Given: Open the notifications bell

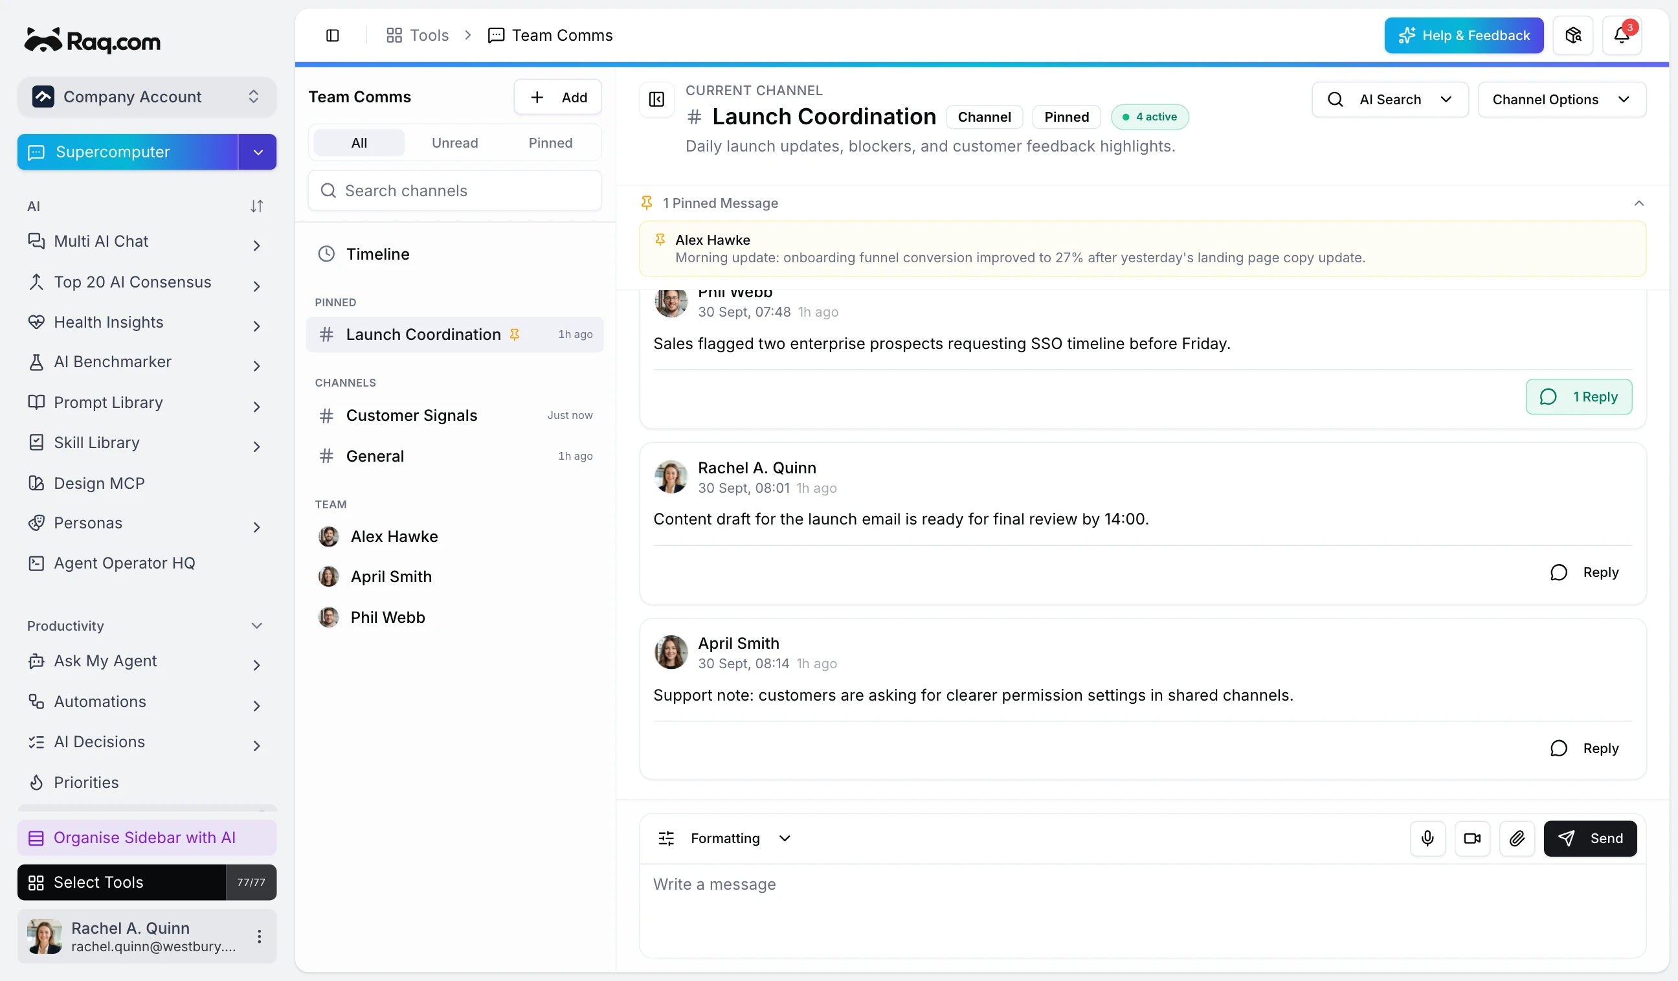Looking at the screenshot, I should tap(1622, 36).
